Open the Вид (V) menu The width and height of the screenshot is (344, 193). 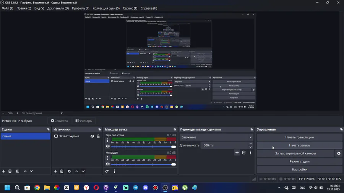tap(39, 8)
